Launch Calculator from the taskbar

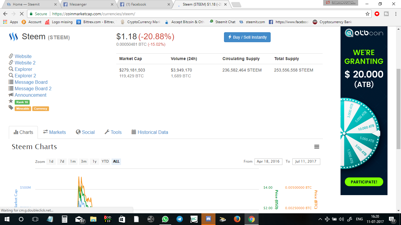pyautogui.click(x=65, y=219)
